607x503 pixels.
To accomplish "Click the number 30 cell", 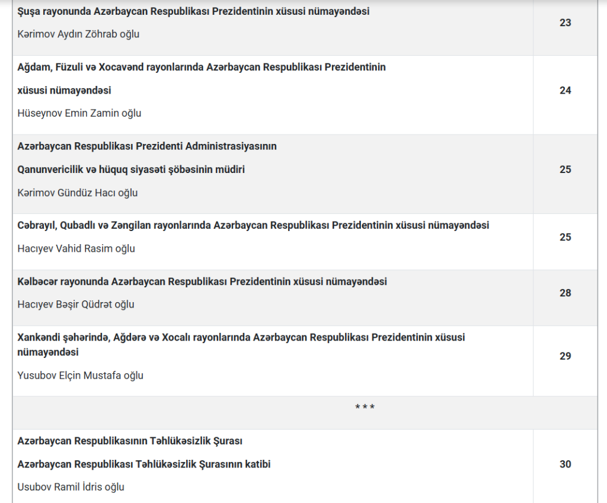I will pyautogui.click(x=565, y=464).
